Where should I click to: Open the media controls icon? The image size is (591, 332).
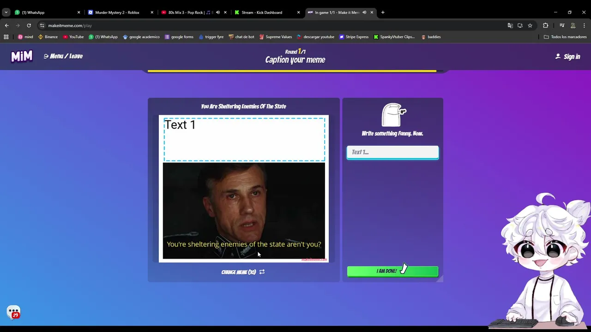(562, 25)
